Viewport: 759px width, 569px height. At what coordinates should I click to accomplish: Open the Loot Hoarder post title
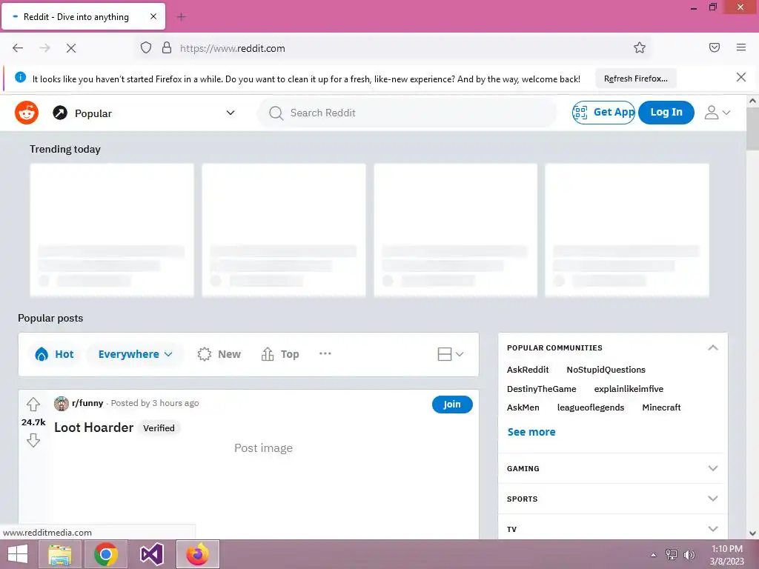(x=94, y=427)
